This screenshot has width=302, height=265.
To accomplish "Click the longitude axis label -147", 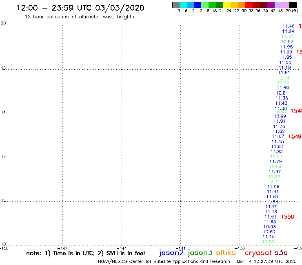I will (x=62, y=248).
